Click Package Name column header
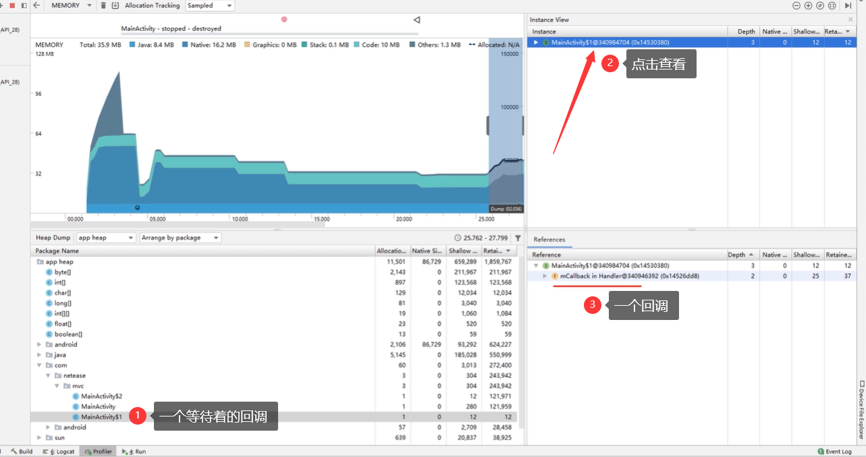 [x=202, y=251]
